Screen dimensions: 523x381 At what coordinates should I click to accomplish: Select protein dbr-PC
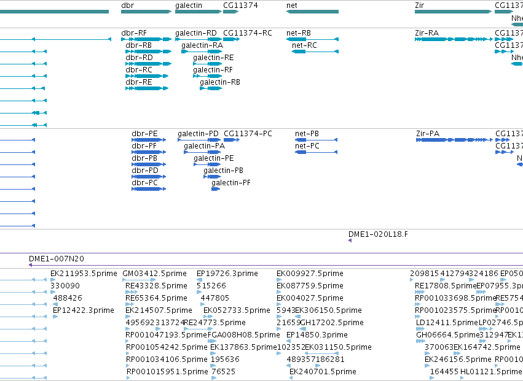pos(149,189)
